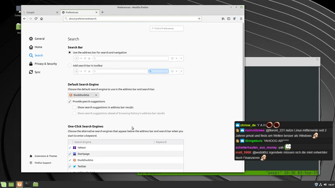Open Extensions & Themes link
Viewport: 335px width, 188px height.
tap(43, 156)
